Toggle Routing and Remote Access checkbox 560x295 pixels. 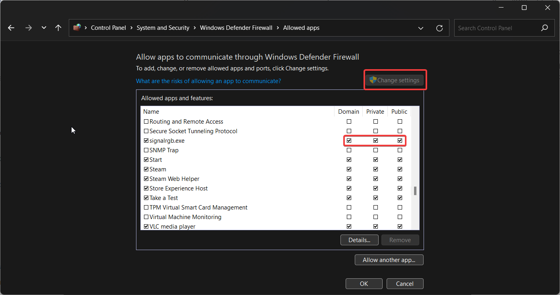coord(146,122)
